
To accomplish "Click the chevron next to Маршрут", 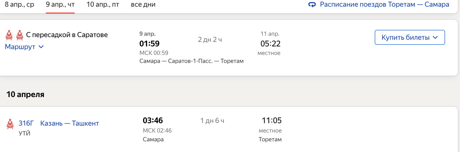I will tap(41, 47).
